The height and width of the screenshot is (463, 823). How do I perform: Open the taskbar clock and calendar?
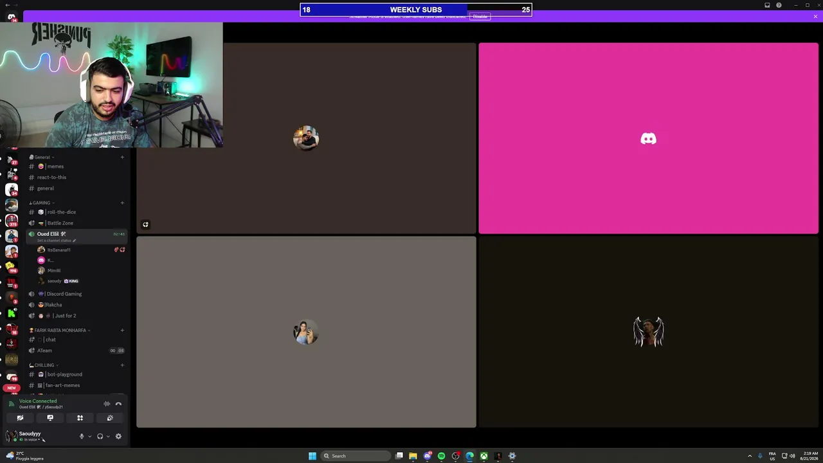[809, 456]
